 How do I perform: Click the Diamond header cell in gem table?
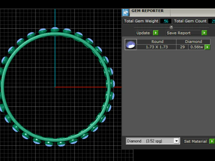(x=193, y=42)
